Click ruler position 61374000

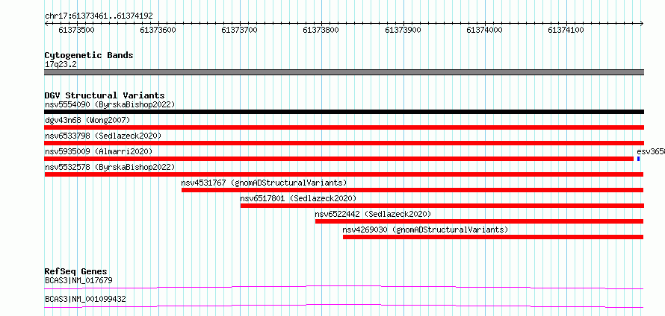tap(485, 30)
